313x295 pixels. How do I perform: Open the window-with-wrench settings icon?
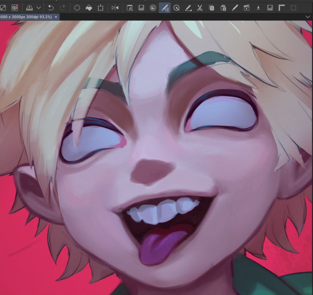[130, 8]
